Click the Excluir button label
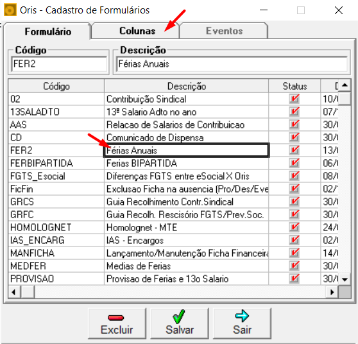The width and height of the screenshot is (358, 344). pos(117,330)
